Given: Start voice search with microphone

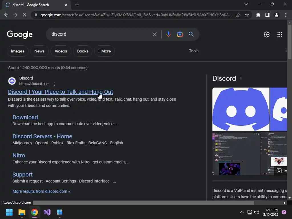Looking at the screenshot, I should (x=169, y=34).
